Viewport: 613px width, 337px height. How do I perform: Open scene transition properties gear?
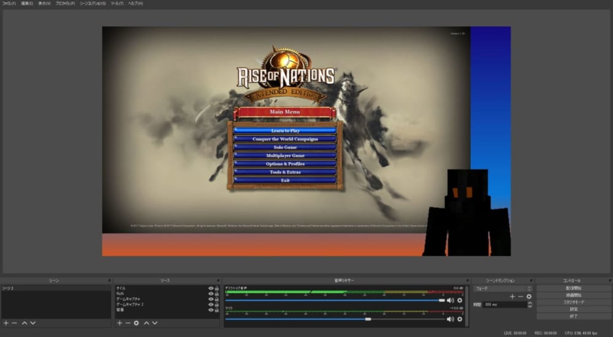(x=529, y=296)
